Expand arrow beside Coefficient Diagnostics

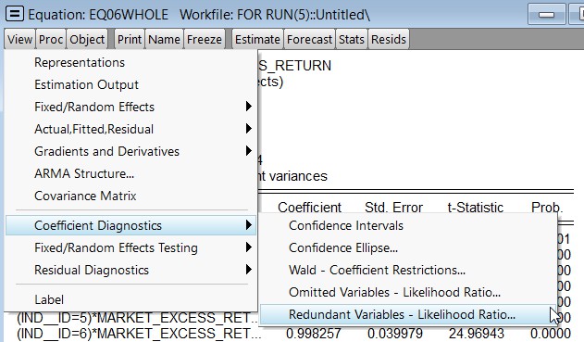[249, 225]
